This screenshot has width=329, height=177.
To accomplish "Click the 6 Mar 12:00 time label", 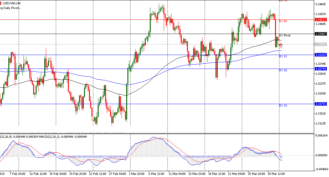I will click(156, 174).
